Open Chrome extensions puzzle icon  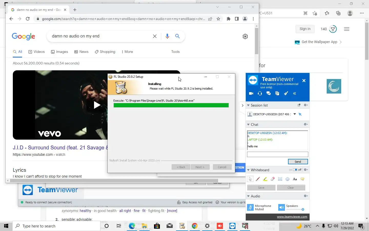pos(229,19)
